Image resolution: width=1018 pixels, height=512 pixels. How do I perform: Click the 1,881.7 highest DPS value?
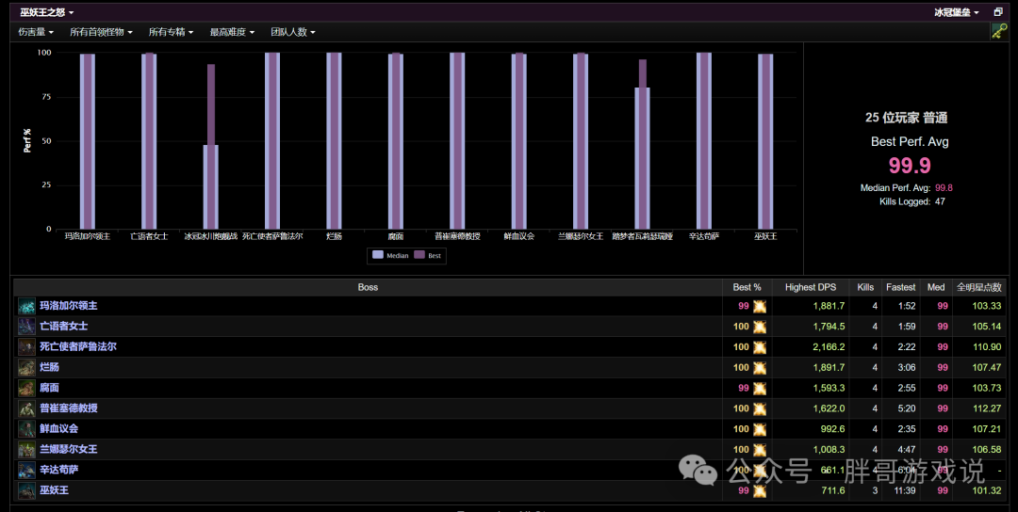829,306
